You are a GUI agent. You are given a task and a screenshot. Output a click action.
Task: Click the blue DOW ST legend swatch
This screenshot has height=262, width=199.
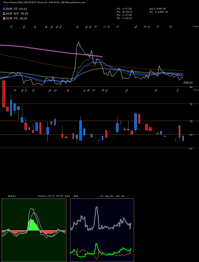[4, 9]
